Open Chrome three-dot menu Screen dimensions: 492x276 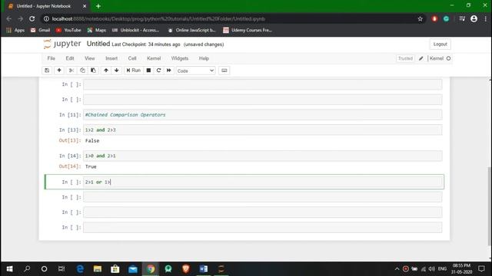[485, 18]
